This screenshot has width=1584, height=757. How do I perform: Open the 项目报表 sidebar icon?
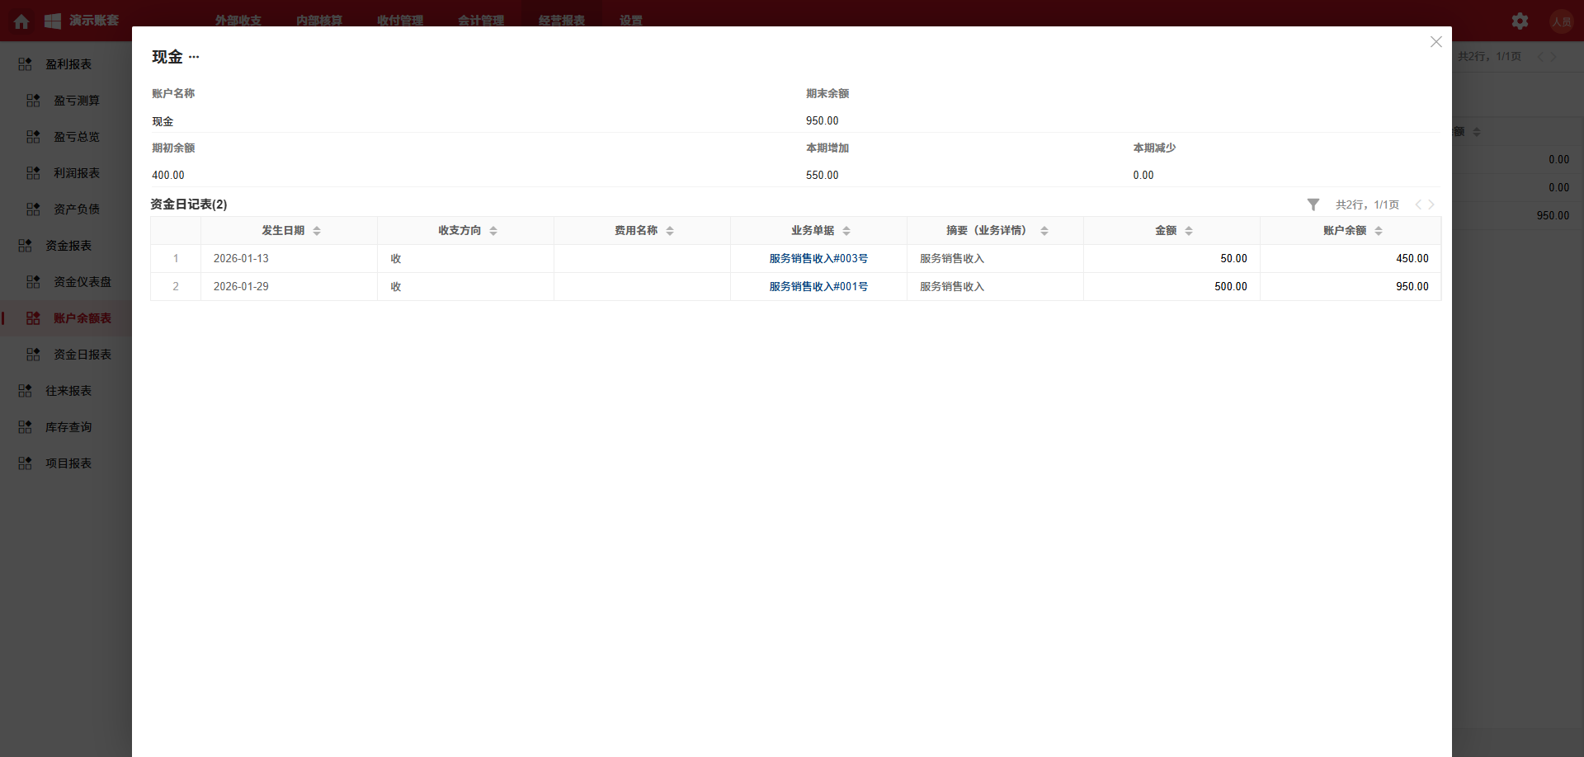coord(24,463)
